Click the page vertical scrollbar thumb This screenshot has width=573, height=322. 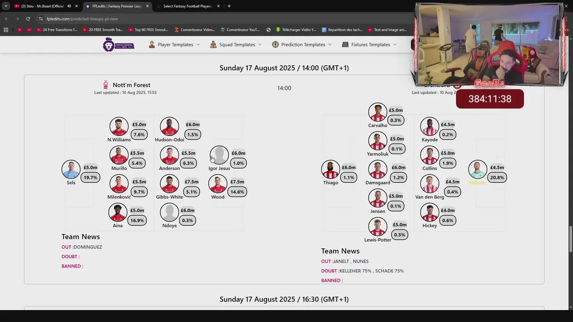point(570,239)
